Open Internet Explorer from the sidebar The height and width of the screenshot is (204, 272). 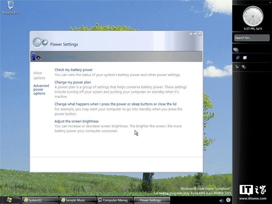tap(238, 58)
